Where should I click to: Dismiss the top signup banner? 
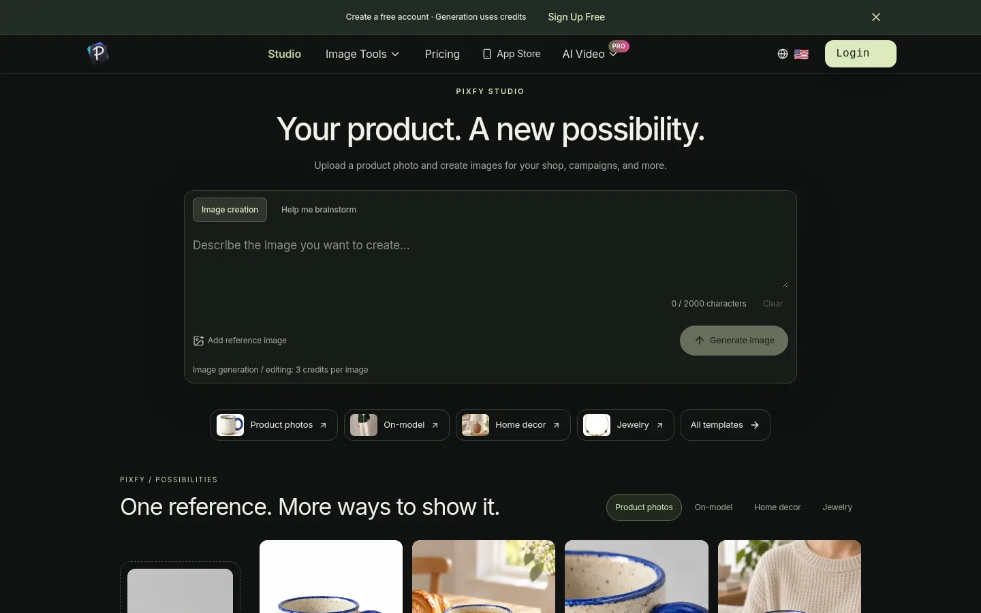pos(876,17)
